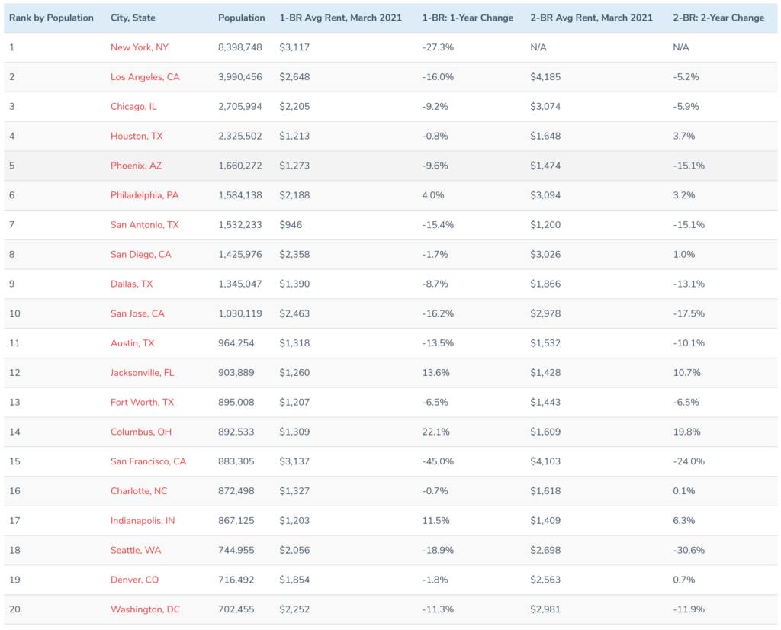This screenshot has width=781, height=630.
Task: Select the rank 20 cell
Action: click(15, 609)
